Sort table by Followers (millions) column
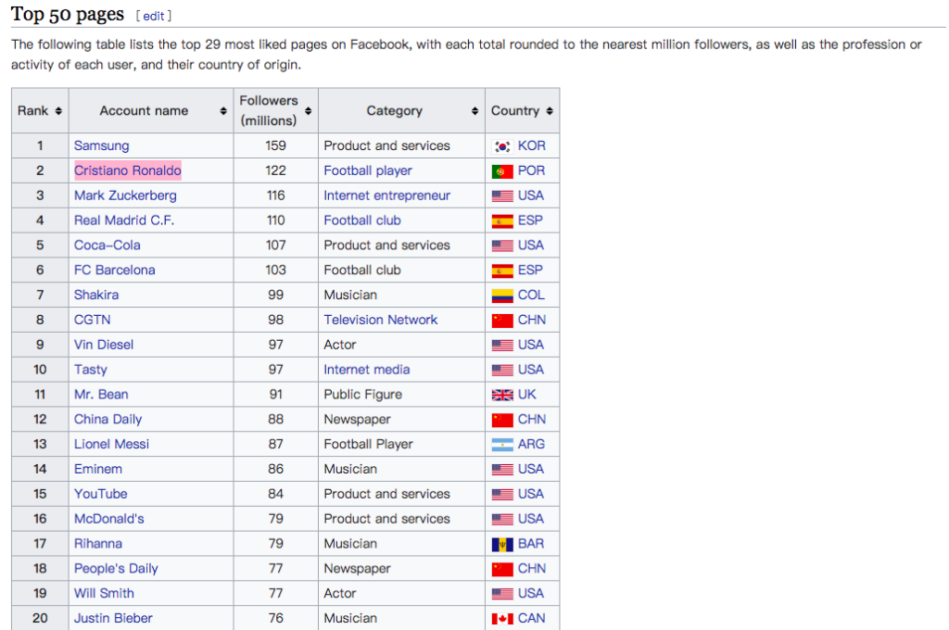This screenshot has width=949, height=630. coord(309,111)
